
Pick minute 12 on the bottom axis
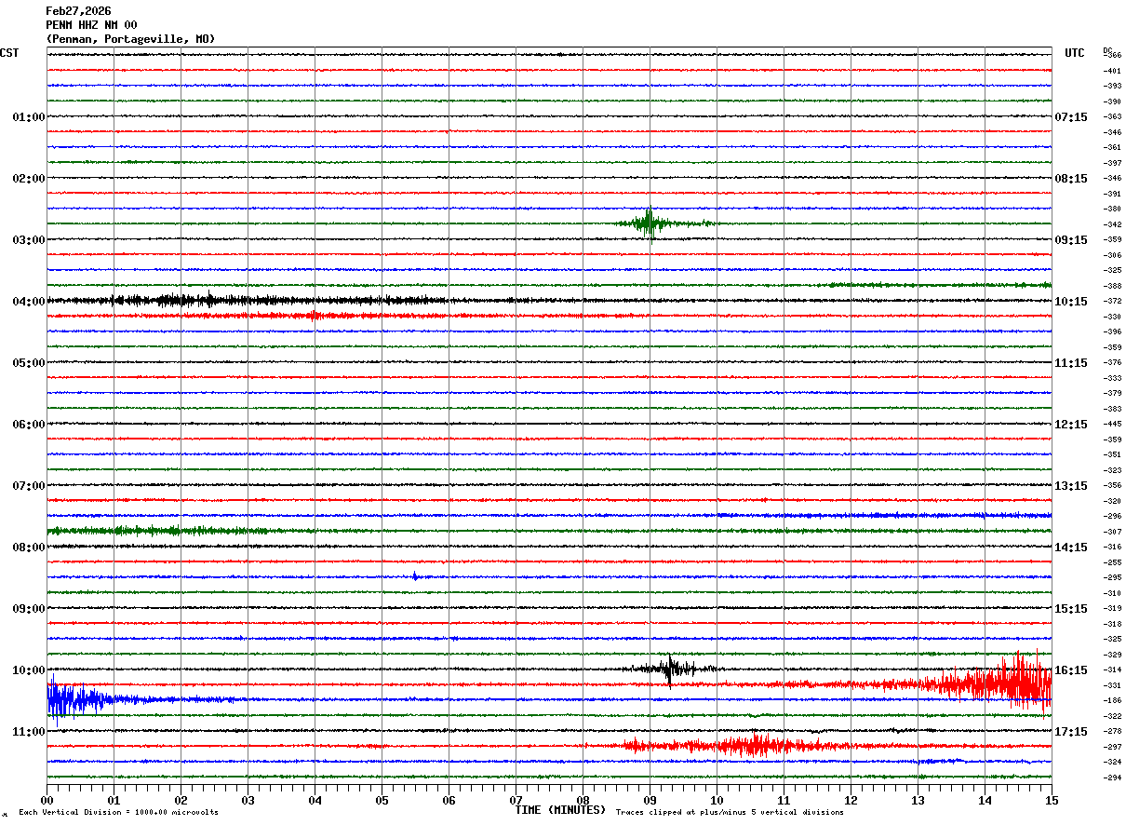tap(851, 800)
